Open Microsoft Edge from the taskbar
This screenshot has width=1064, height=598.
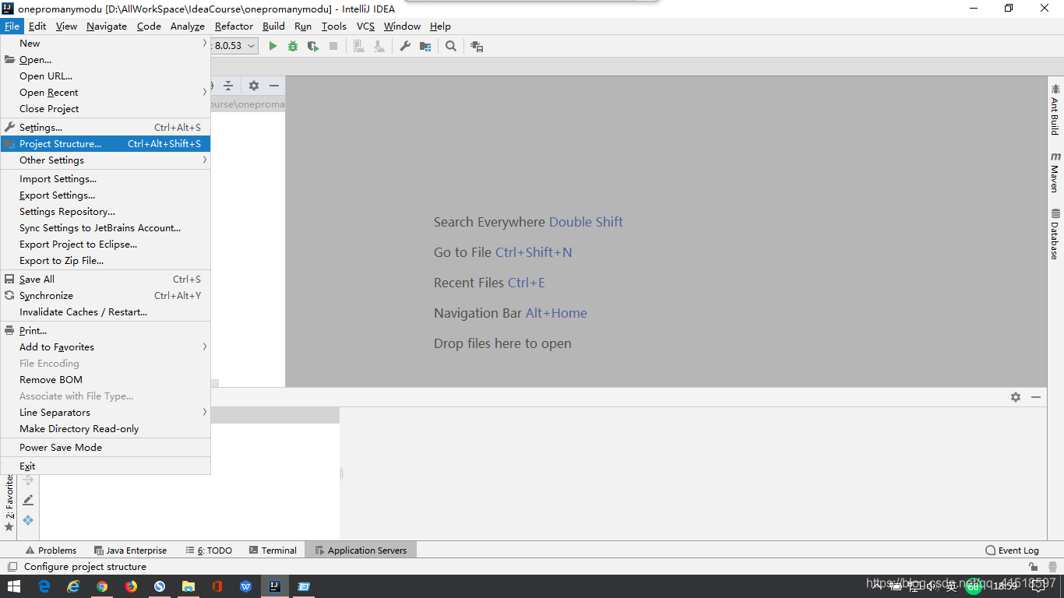tap(44, 586)
